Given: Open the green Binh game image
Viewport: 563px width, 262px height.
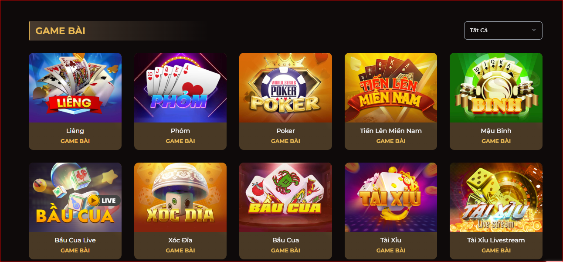Looking at the screenshot, I should (x=496, y=88).
